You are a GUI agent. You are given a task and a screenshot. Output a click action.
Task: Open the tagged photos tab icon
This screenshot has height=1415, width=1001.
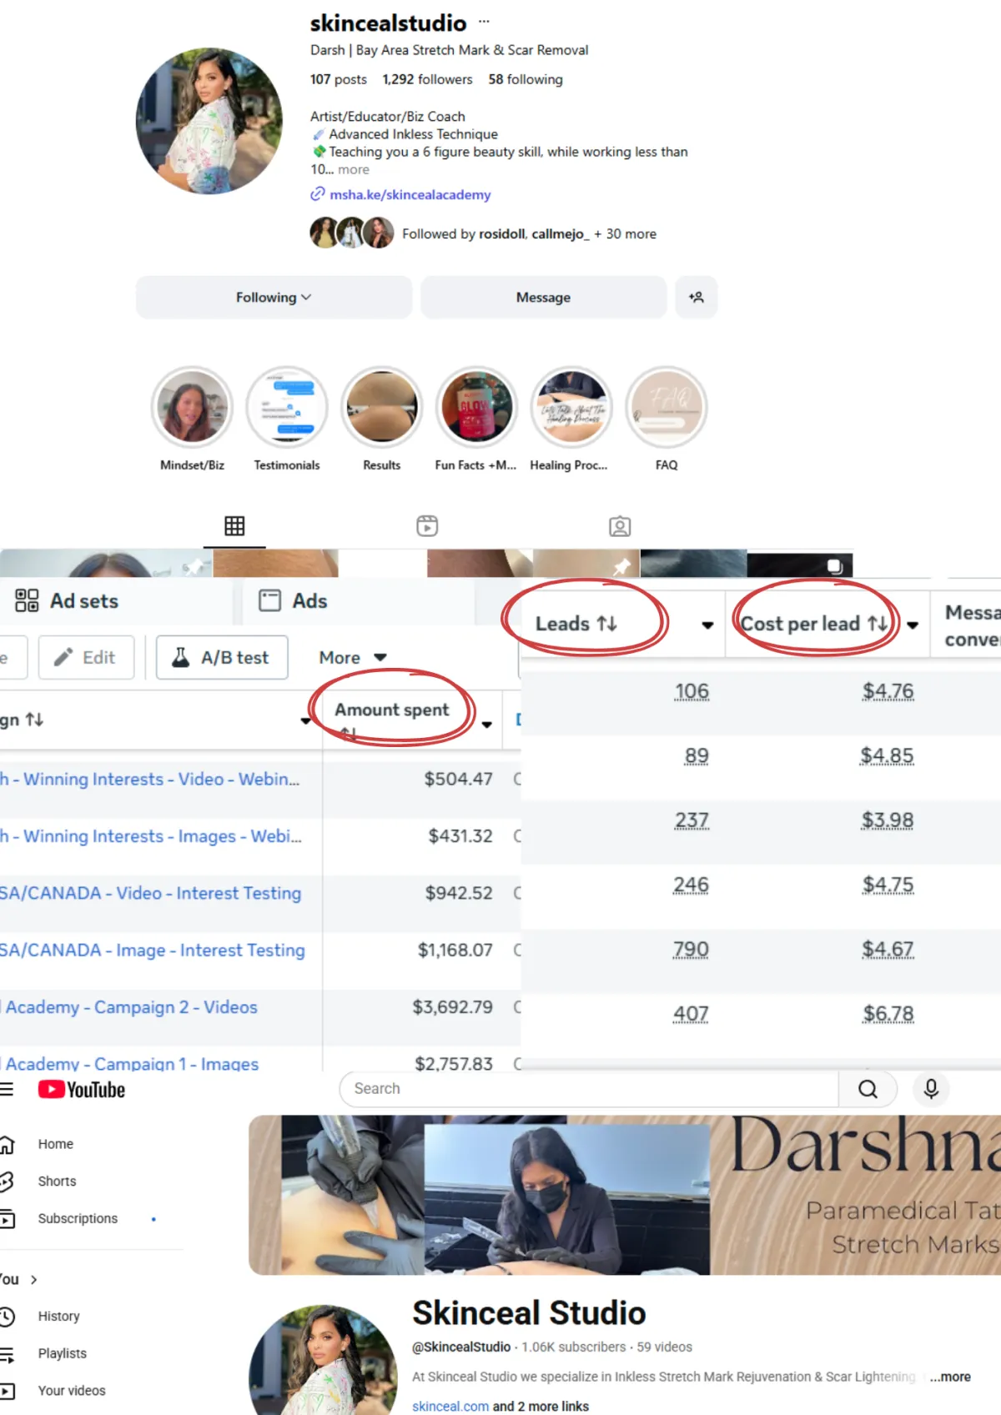pos(620,526)
